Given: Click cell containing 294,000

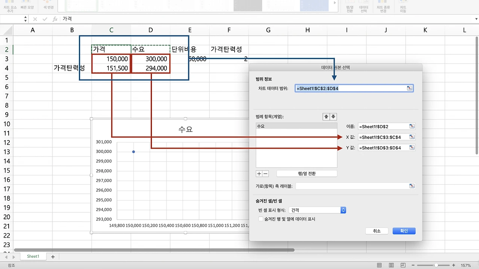Looking at the screenshot, I should (150, 68).
